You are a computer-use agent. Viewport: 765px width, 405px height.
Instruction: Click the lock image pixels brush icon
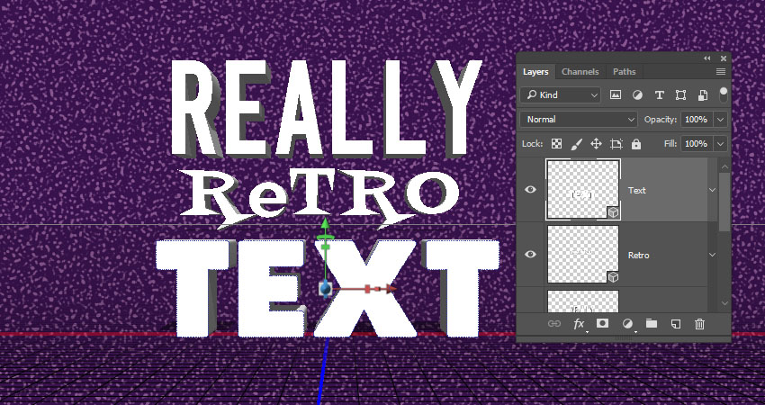click(577, 144)
